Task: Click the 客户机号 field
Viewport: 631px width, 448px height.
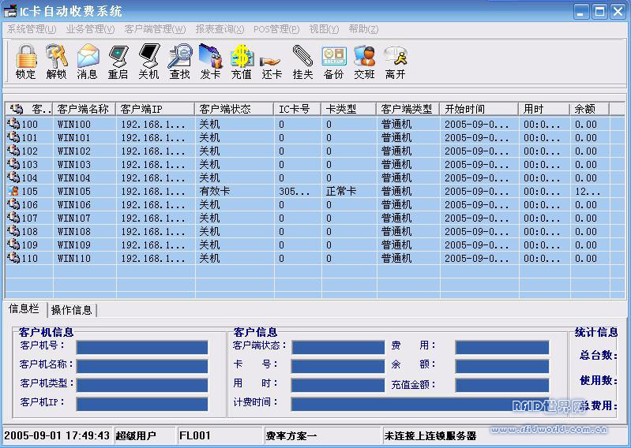Action: 142,347
